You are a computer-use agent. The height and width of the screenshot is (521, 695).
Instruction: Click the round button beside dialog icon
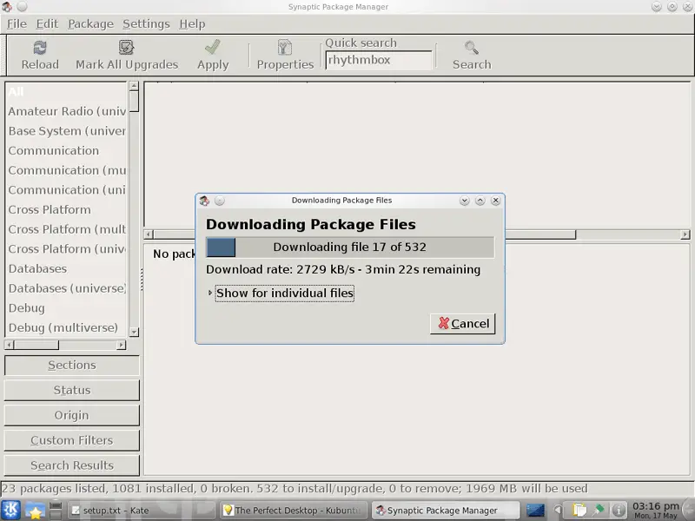click(220, 201)
